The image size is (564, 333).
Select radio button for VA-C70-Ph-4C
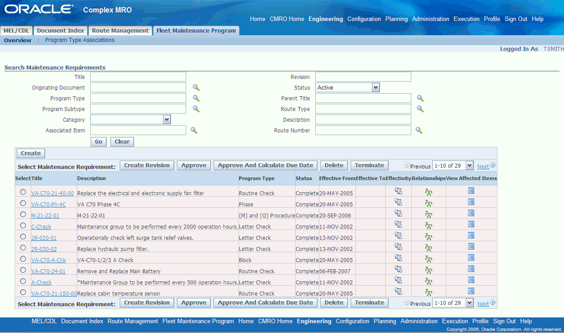23,203
